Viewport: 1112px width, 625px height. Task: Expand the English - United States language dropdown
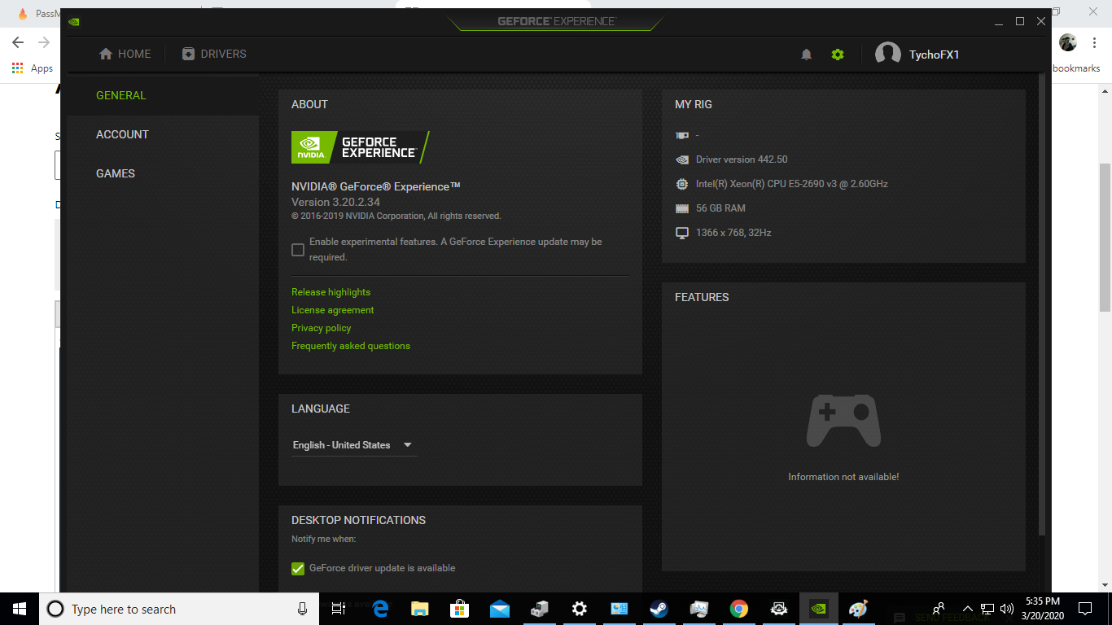point(354,445)
